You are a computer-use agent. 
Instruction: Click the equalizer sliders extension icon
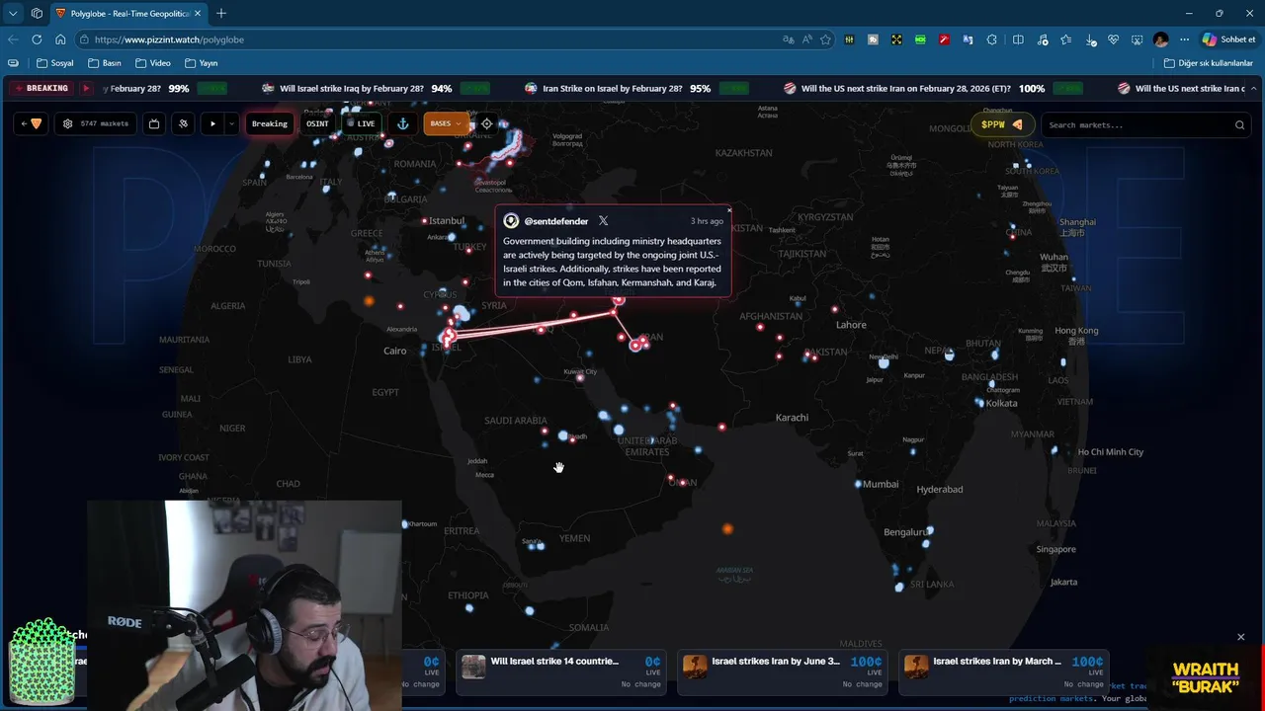click(x=849, y=39)
